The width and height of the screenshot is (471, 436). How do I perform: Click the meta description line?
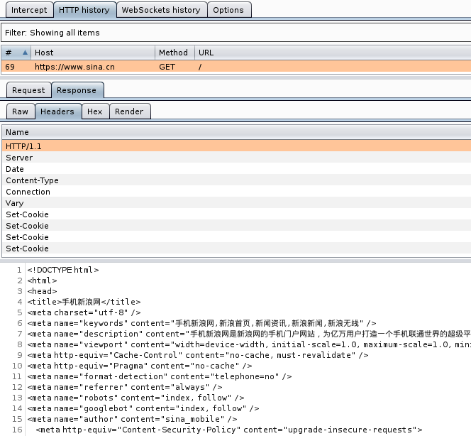pyautogui.click(x=249, y=334)
